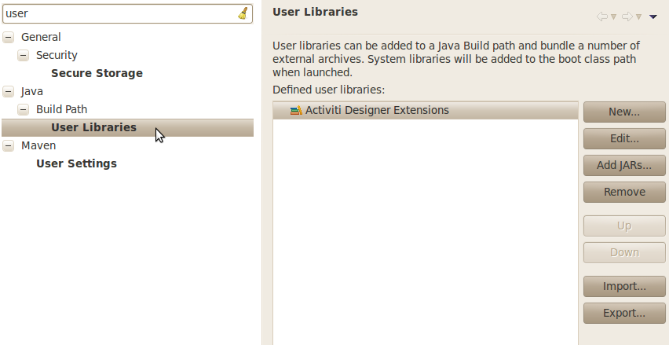The image size is (669, 345).
Task: Select Activiti Designer Extensions library entry
Action: tap(377, 111)
